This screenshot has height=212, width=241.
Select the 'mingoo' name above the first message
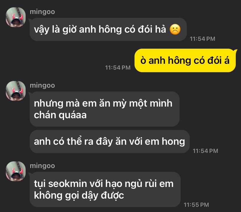(42, 12)
